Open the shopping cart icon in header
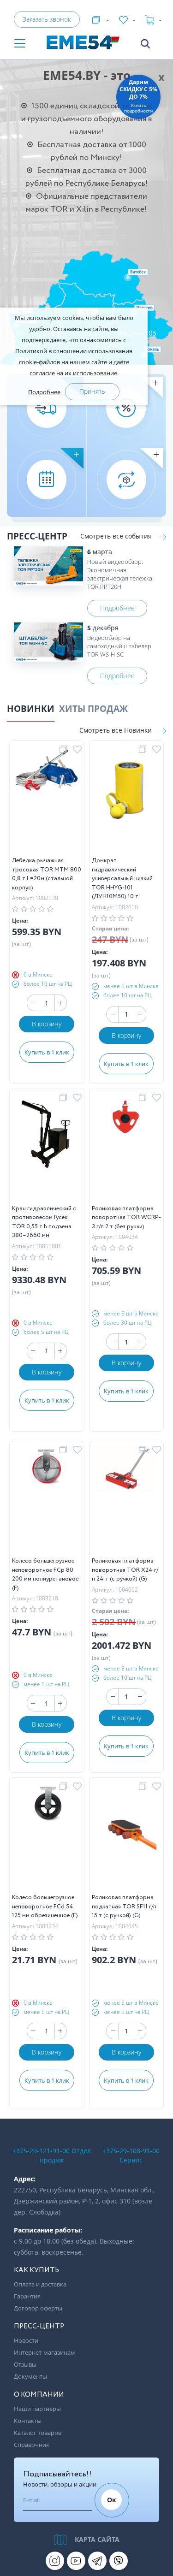The height and width of the screenshot is (2576, 173). click(150, 19)
